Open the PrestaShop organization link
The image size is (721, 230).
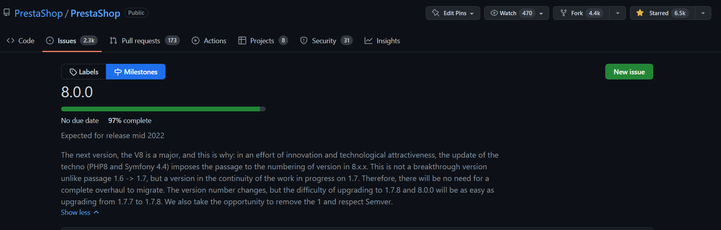click(39, 13)
